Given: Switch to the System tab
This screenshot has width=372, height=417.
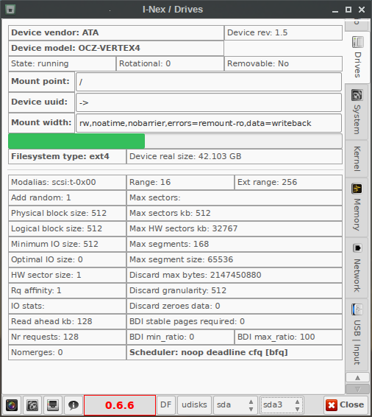Looking at the screenshot, I should click(x=357, y=112).
